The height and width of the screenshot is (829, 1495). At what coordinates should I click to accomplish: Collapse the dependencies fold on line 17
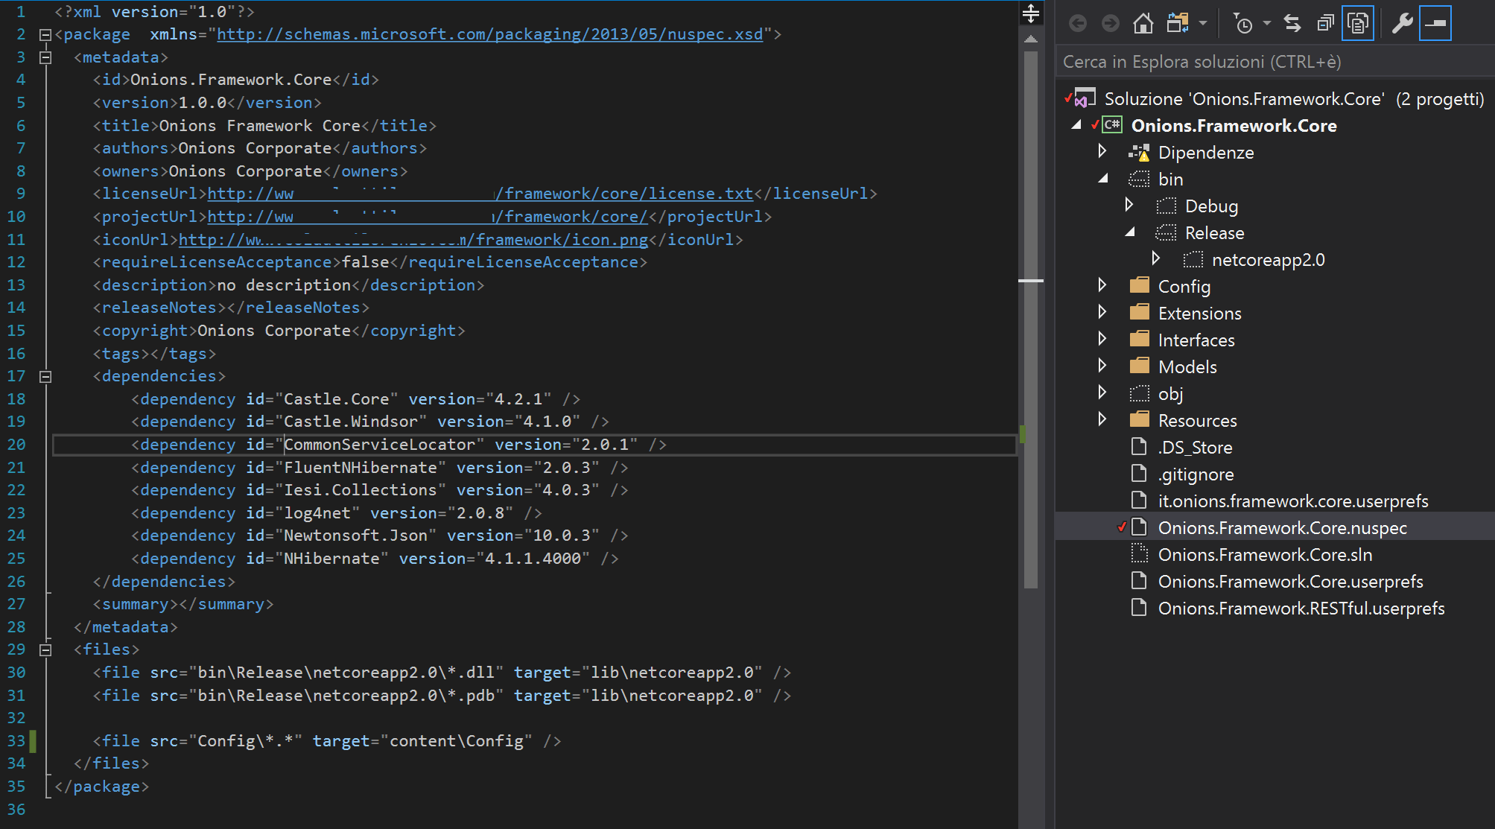[x=45, y=377]
